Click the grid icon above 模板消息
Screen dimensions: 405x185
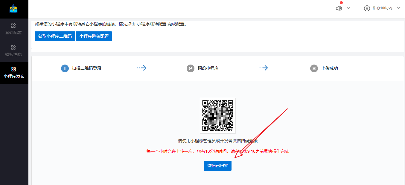click(13, 48)
